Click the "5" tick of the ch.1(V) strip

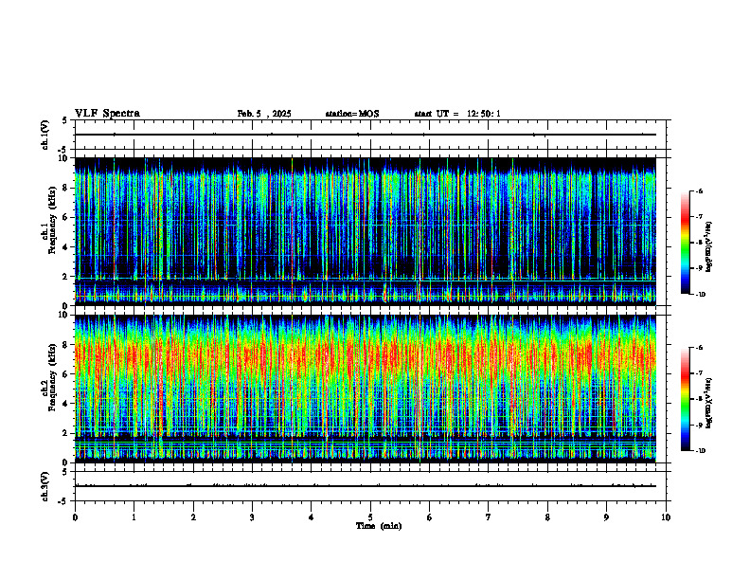pyautogui.click(x=64, y=120)
